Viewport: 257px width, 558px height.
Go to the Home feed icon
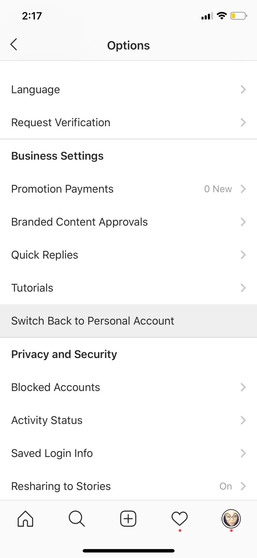[25, 519]
